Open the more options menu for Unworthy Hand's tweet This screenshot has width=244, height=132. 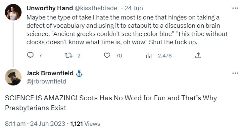pos(235,8)
